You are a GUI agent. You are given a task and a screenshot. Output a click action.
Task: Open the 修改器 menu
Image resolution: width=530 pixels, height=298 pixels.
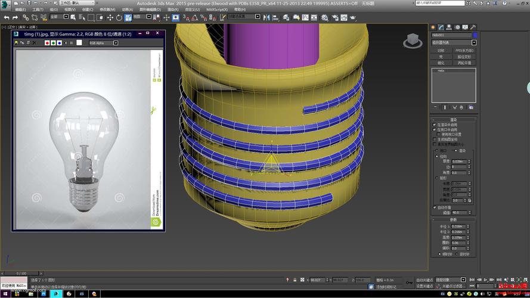pyautogui.click(x=107, y=10)
